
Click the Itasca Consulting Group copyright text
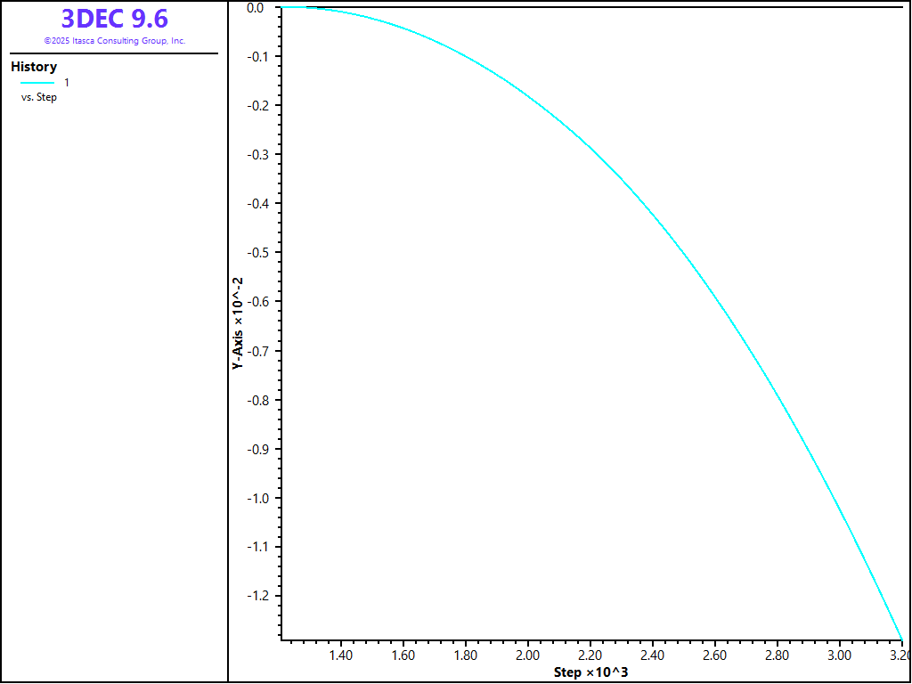tap(114, 41)
